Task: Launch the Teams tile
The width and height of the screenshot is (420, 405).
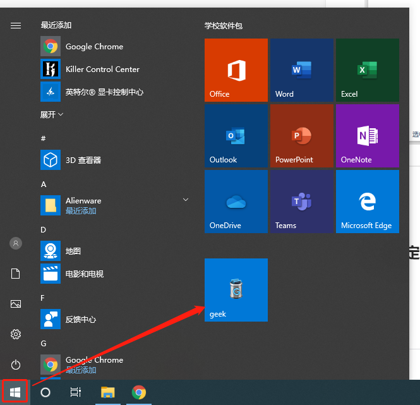Action: click(302, 202)
